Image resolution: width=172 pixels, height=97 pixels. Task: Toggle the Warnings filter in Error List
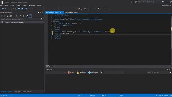click(81, 72)
